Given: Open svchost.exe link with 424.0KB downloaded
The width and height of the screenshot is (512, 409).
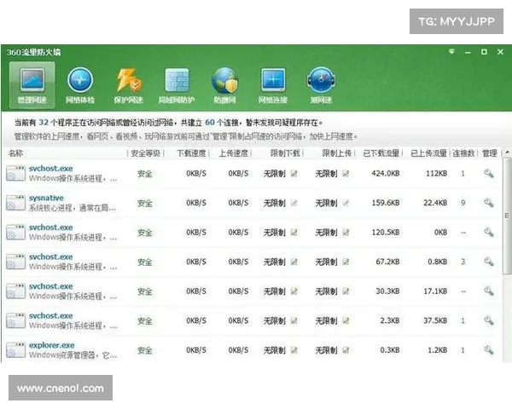Looking at the screenshot, I should (50, 169).
